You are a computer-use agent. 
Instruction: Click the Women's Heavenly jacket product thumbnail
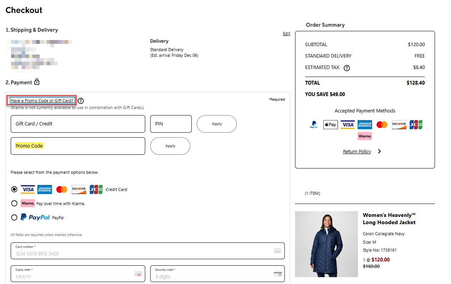point(326,244)
